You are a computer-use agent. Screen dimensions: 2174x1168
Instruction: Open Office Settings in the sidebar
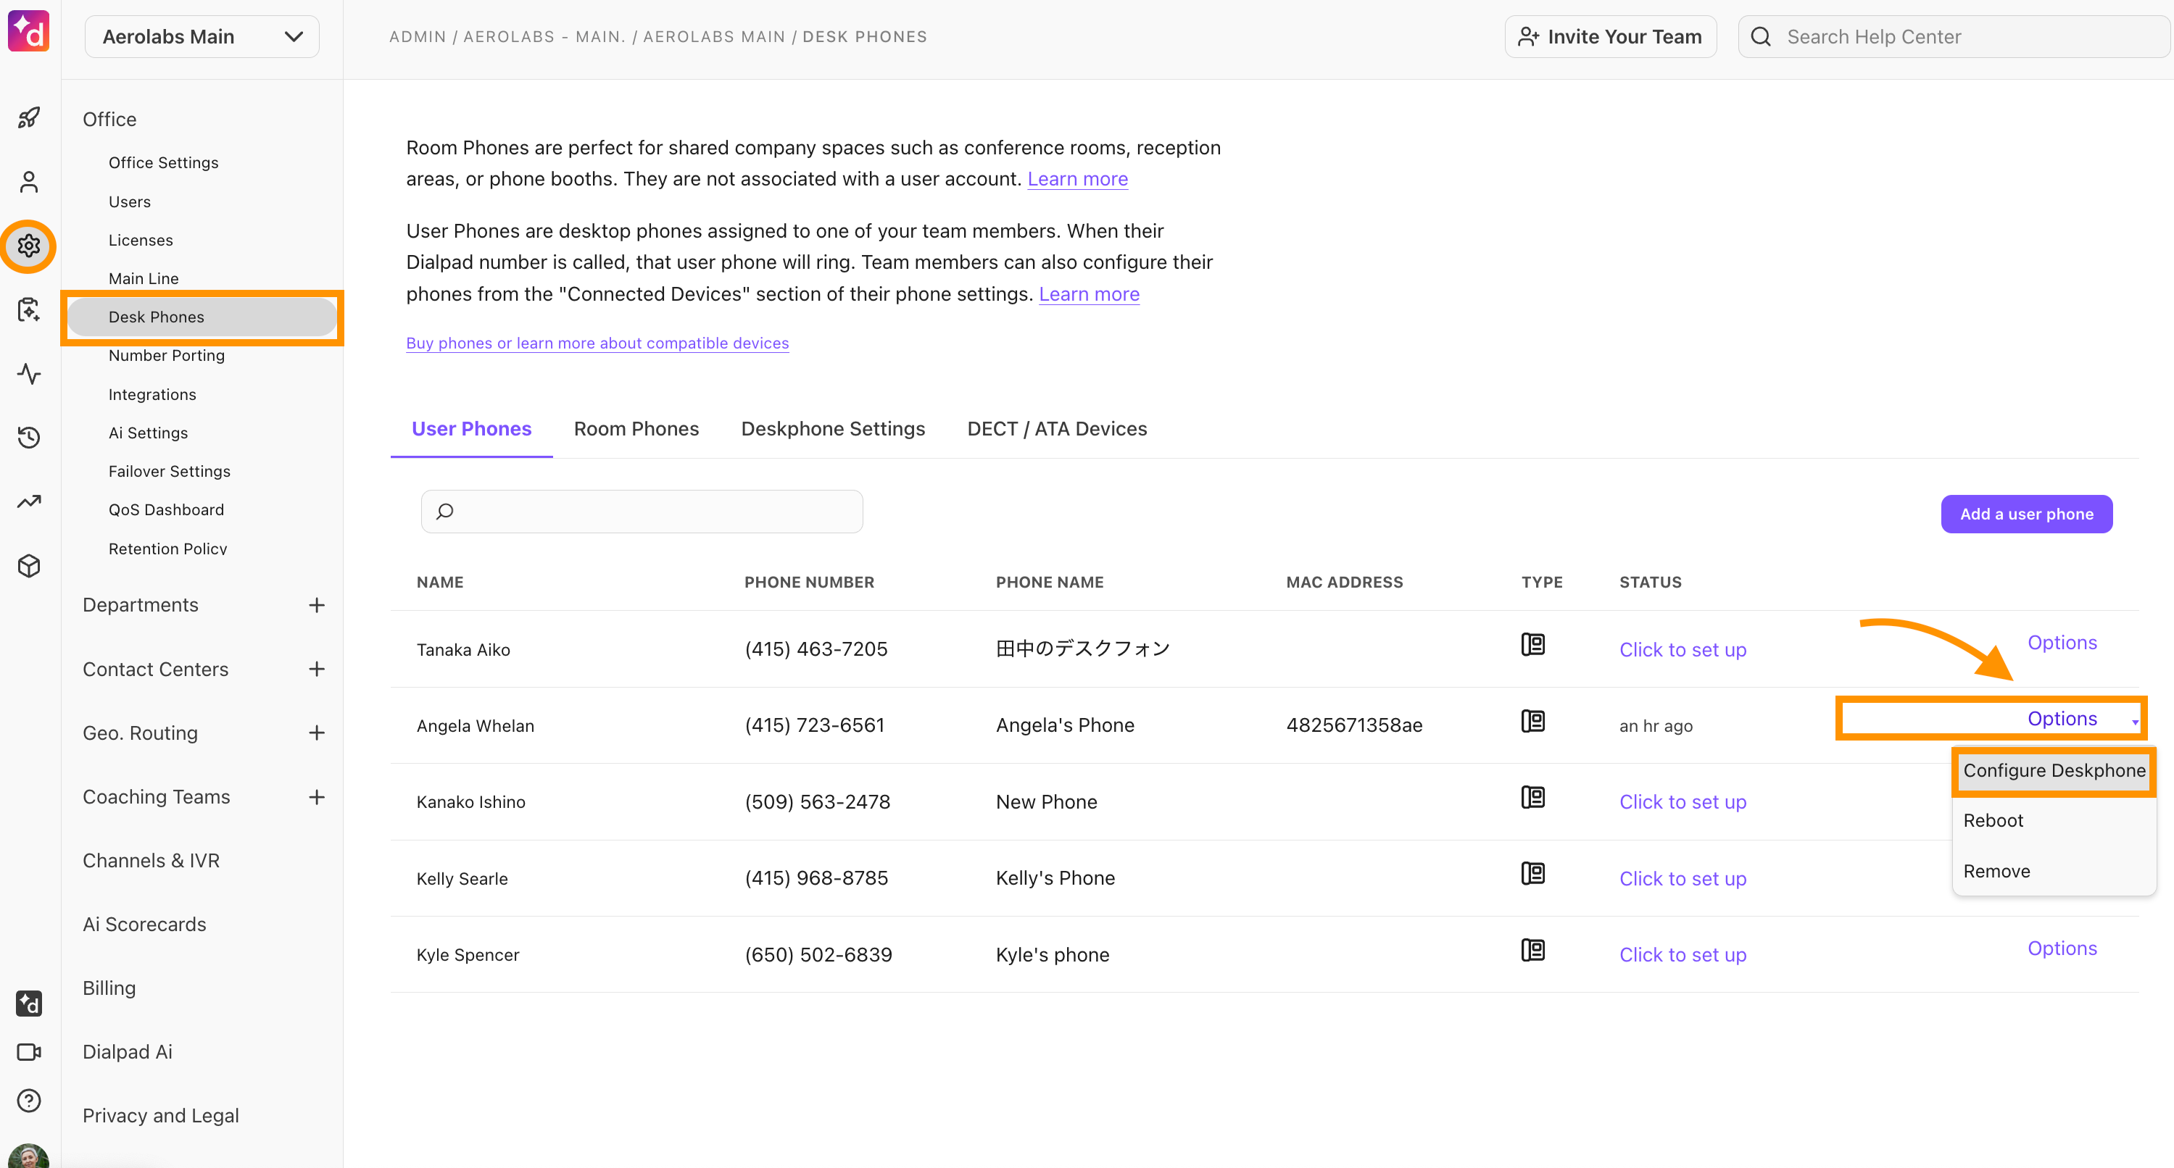pos(163,163)
